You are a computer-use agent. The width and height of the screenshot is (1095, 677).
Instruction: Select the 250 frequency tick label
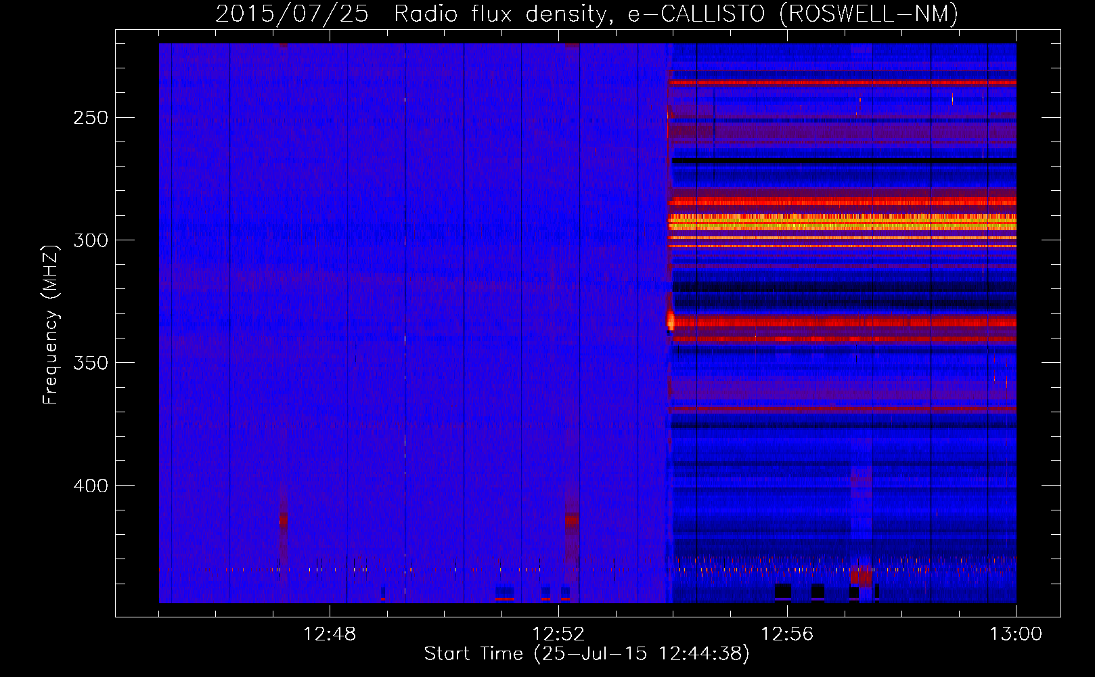tap(91, 118)
